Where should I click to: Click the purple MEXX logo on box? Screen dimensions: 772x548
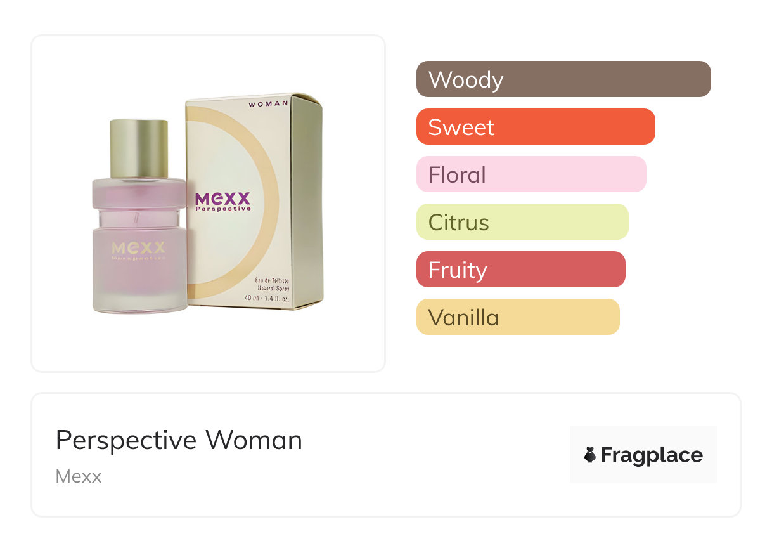click(x=223, y=199)
